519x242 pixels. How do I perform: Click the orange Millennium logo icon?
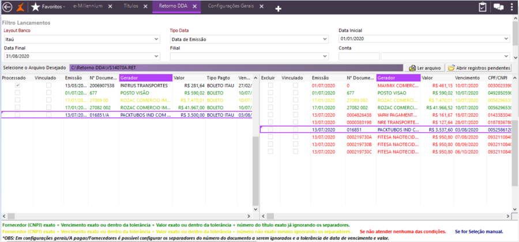pos(21,7)
